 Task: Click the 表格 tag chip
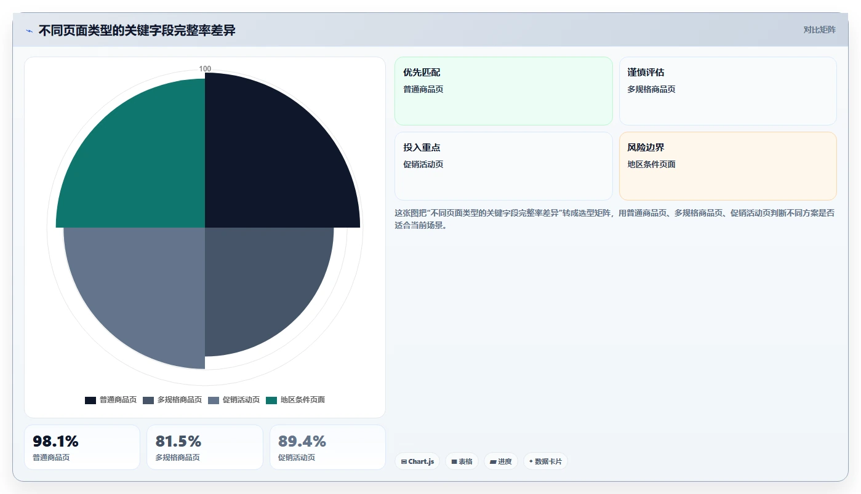coord(462,461)
